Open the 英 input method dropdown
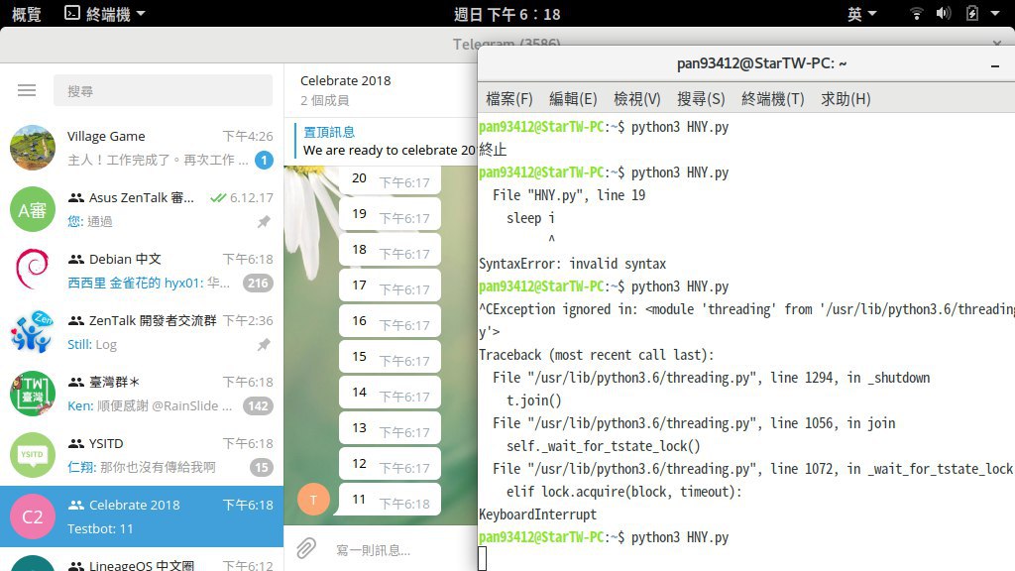This screenshot has height=571, width=1015. pos(861,14)
